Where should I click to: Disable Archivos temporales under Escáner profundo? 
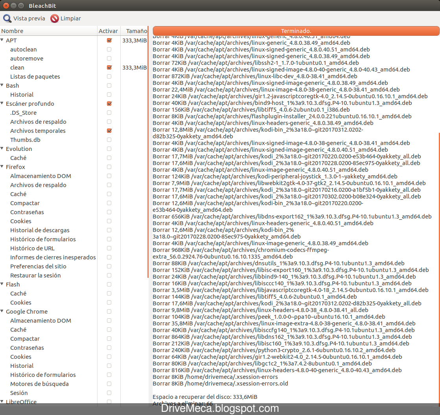click(109, 130)
